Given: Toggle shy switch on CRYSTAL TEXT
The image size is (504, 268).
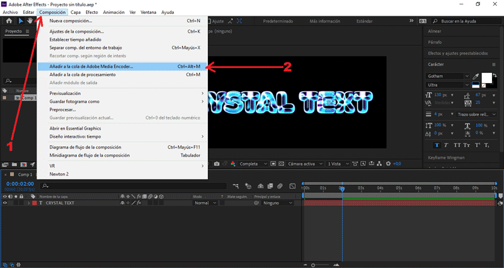Looking at the screenshot, I should click(122, 203).
